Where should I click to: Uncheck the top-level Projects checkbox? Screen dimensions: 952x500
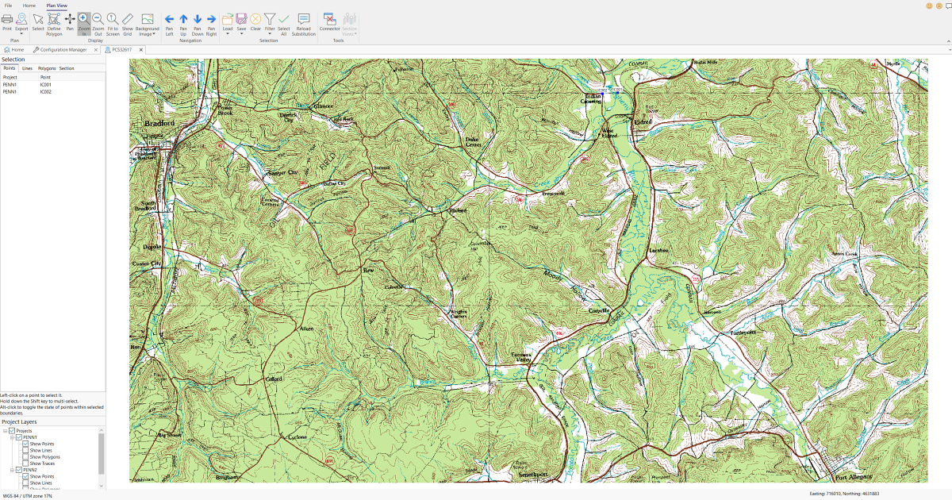12,431
